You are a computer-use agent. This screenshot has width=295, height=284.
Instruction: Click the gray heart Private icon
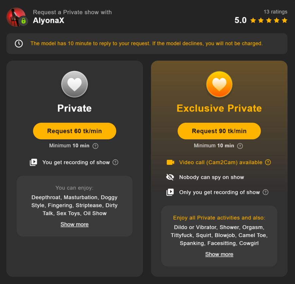pos(75,84)
